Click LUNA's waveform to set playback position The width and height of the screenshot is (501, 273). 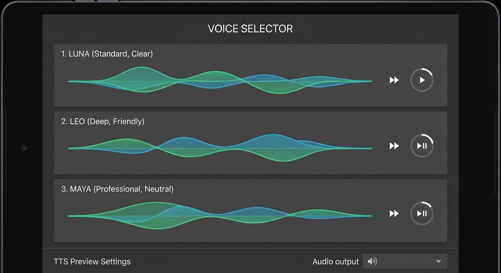point(221,81)
